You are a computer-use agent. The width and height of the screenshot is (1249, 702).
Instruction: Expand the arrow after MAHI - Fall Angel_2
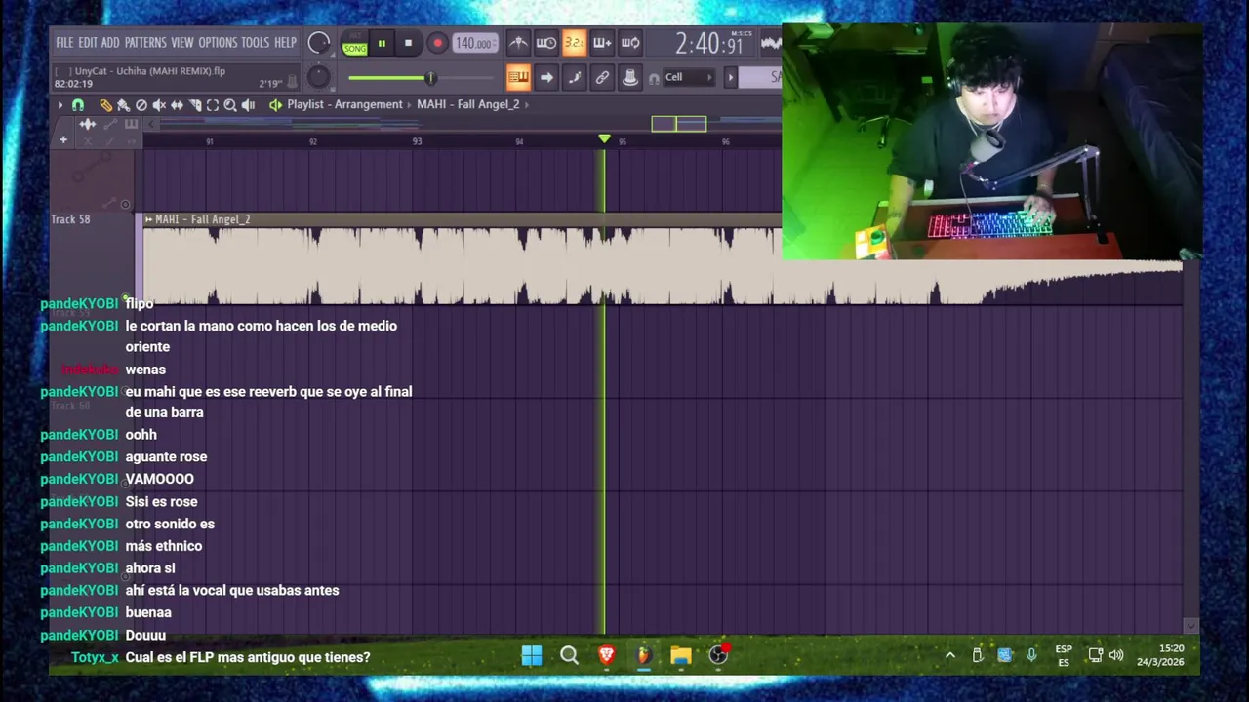(x=527, y=104)
